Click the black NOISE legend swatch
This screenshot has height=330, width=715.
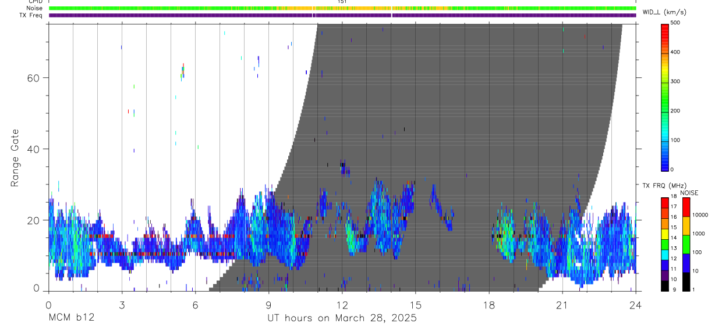(x=686, y=281)
